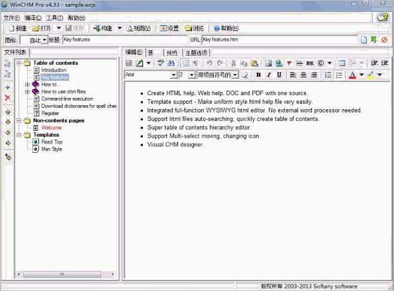This screenshot has width=394, height=291.
Task: Click the 新建 toolbar button
Action: [x=17, y=28]
